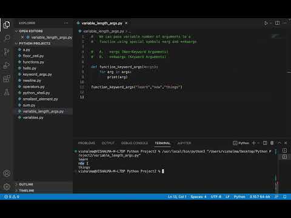The width and height of the screenshot is (291, 218).
Task: Run the Python file with play button
Action: coord(266,23)
